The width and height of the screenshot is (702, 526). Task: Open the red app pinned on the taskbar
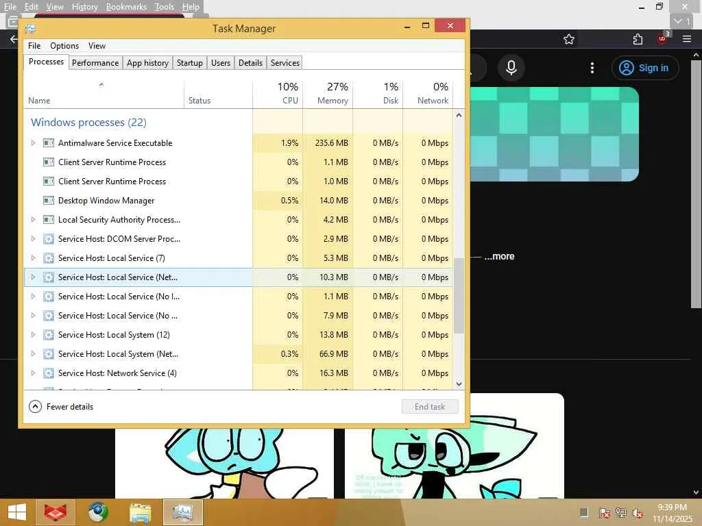pos(56,512)
